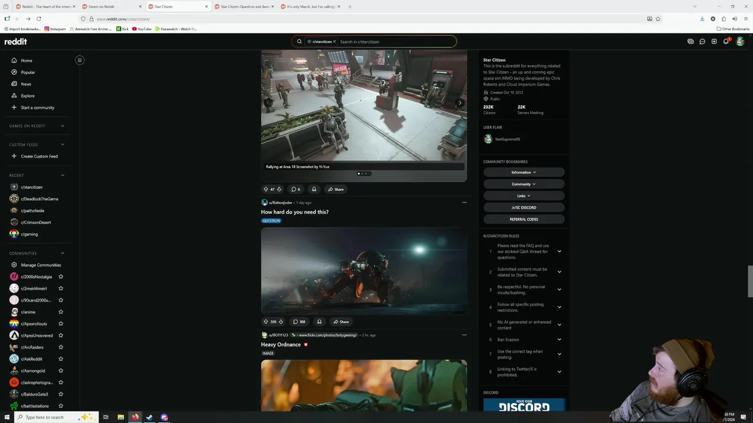Favorite r/AskReddit with its star
The image size is (753, 423).
61,359
